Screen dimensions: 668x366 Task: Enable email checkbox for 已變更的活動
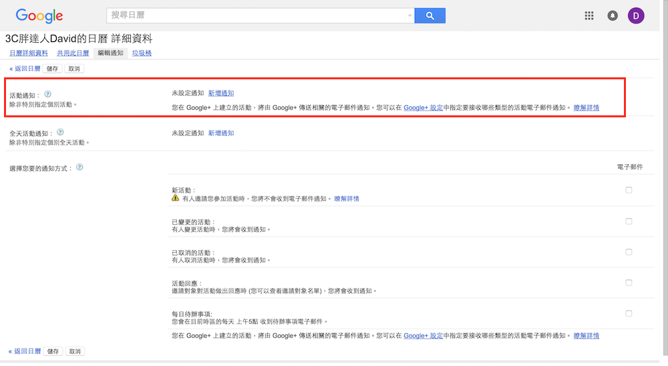tap(629, 221)
